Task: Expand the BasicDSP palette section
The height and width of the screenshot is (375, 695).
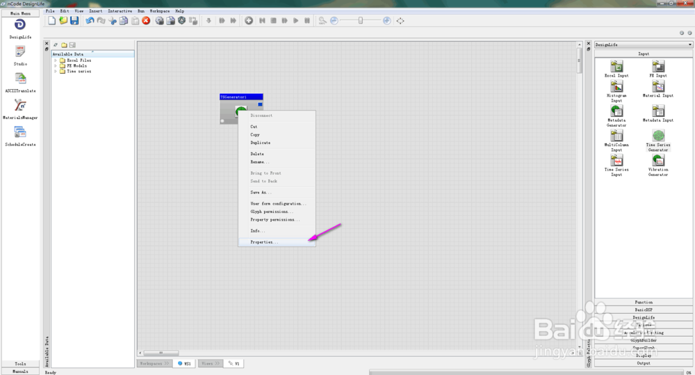Action: point(644,310)
